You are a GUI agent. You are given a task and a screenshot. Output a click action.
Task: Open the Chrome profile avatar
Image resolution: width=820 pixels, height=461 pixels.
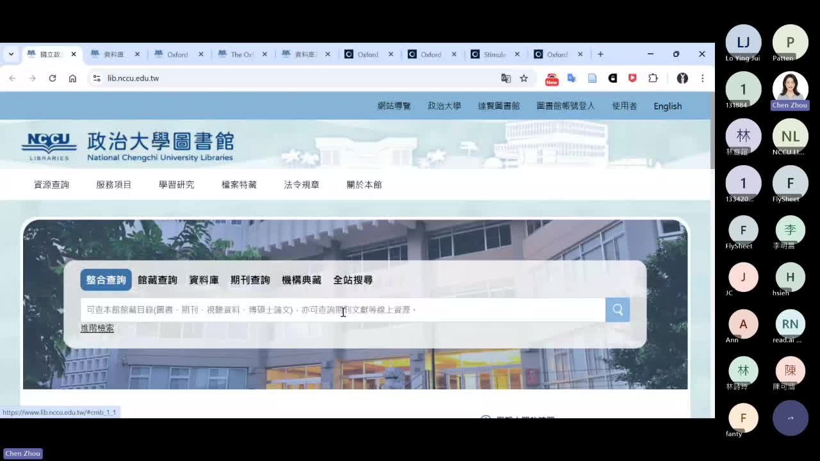pos(683,78)
